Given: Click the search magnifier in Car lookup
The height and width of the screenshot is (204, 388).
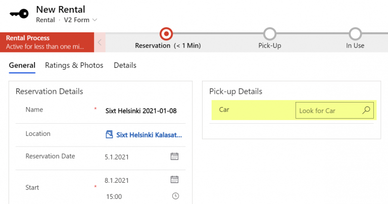Looking at the screenshot, I should tap(366, 110).
